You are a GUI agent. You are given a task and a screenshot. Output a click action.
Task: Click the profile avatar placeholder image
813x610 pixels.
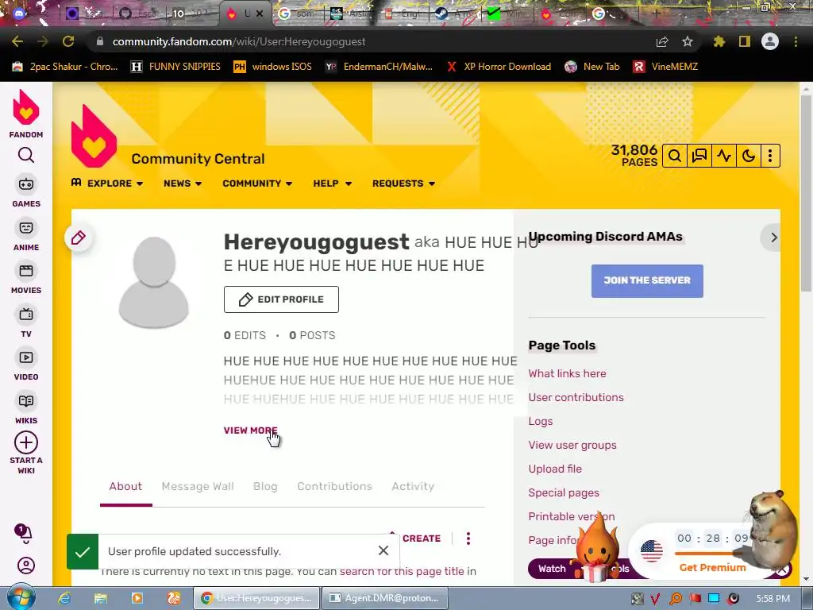pos(153,282)
